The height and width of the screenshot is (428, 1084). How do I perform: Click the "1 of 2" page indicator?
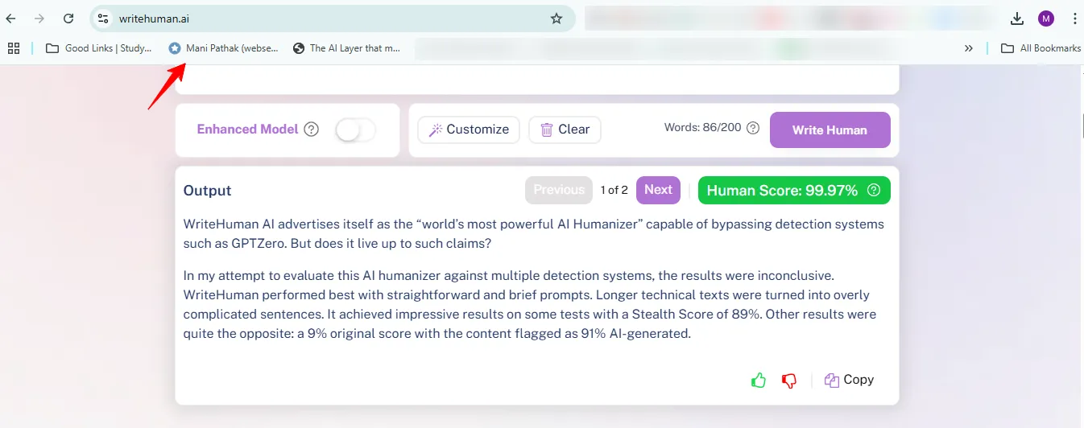pos(614,191)
